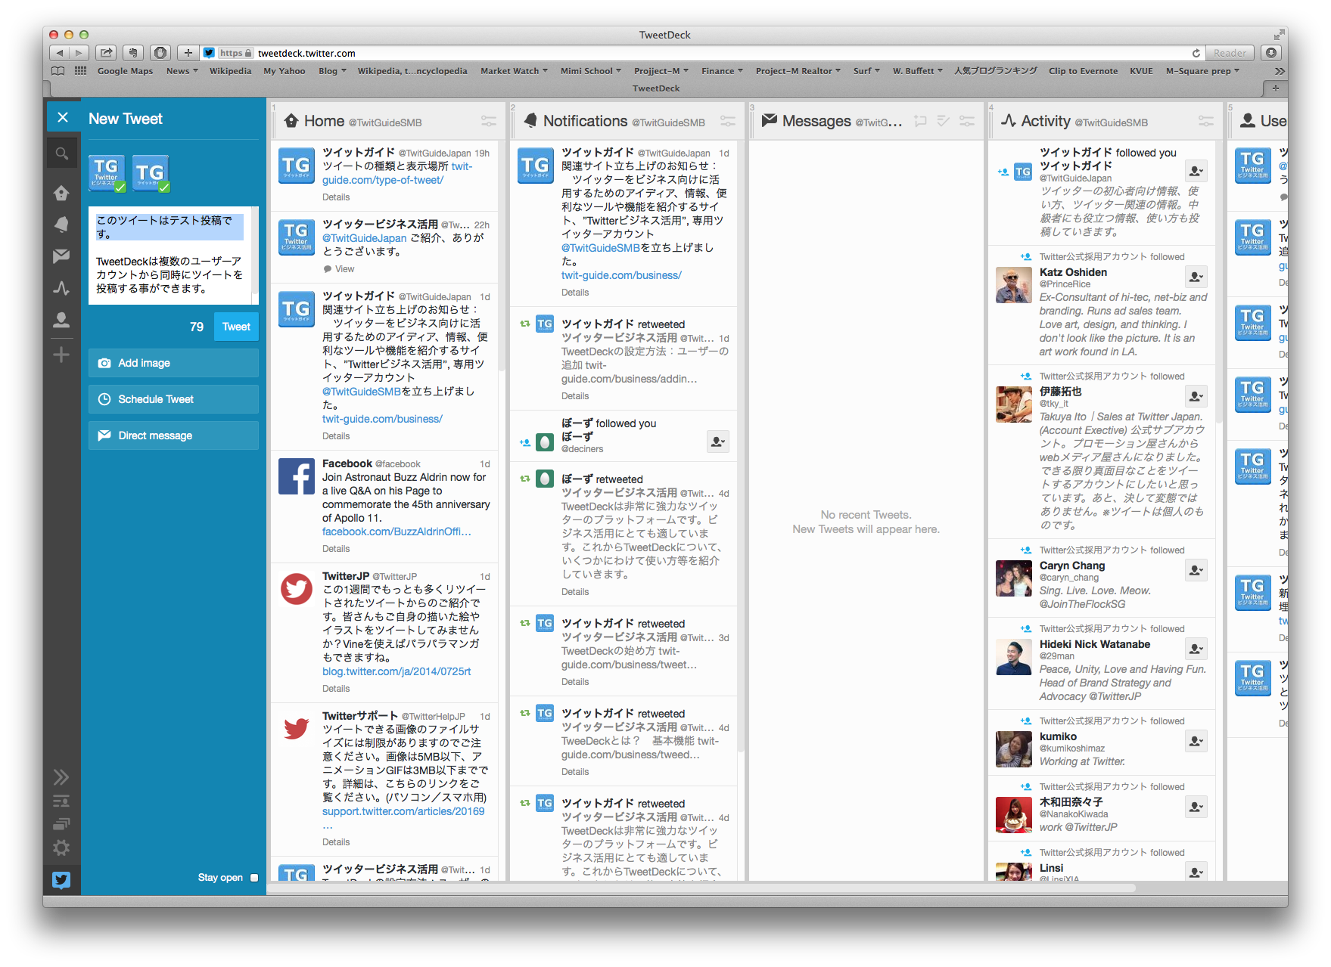Screen dimensions: 1331x967
Task: Open the lists icon in the sidebar
Action: (62, 801)
